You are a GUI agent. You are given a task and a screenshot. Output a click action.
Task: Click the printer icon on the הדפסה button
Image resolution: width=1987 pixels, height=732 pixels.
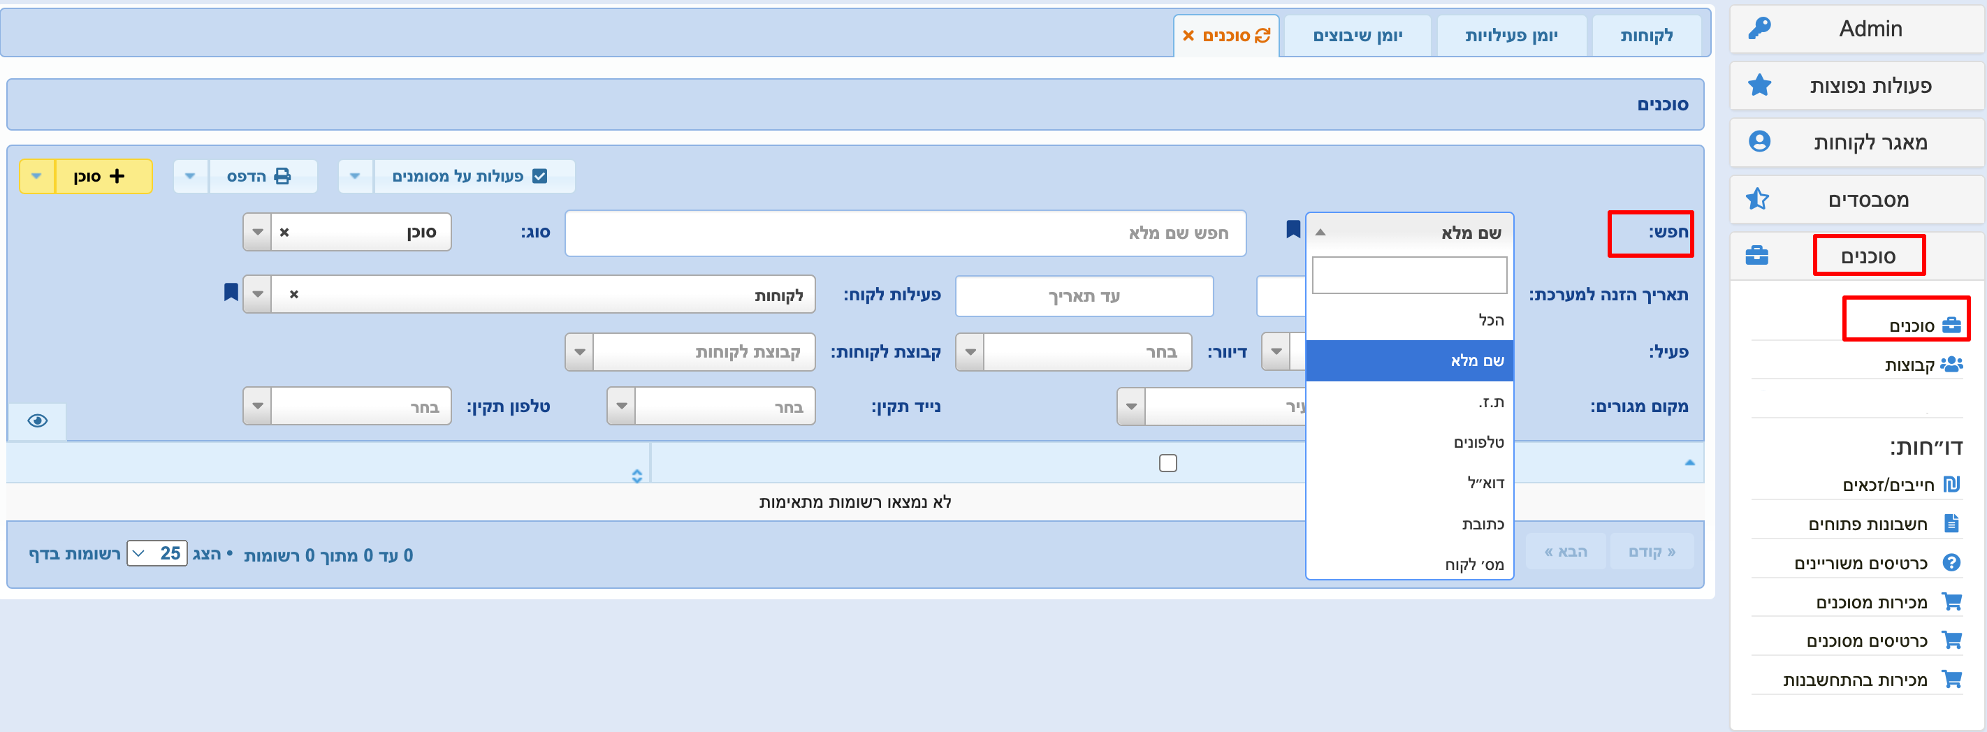pos(282,177)
